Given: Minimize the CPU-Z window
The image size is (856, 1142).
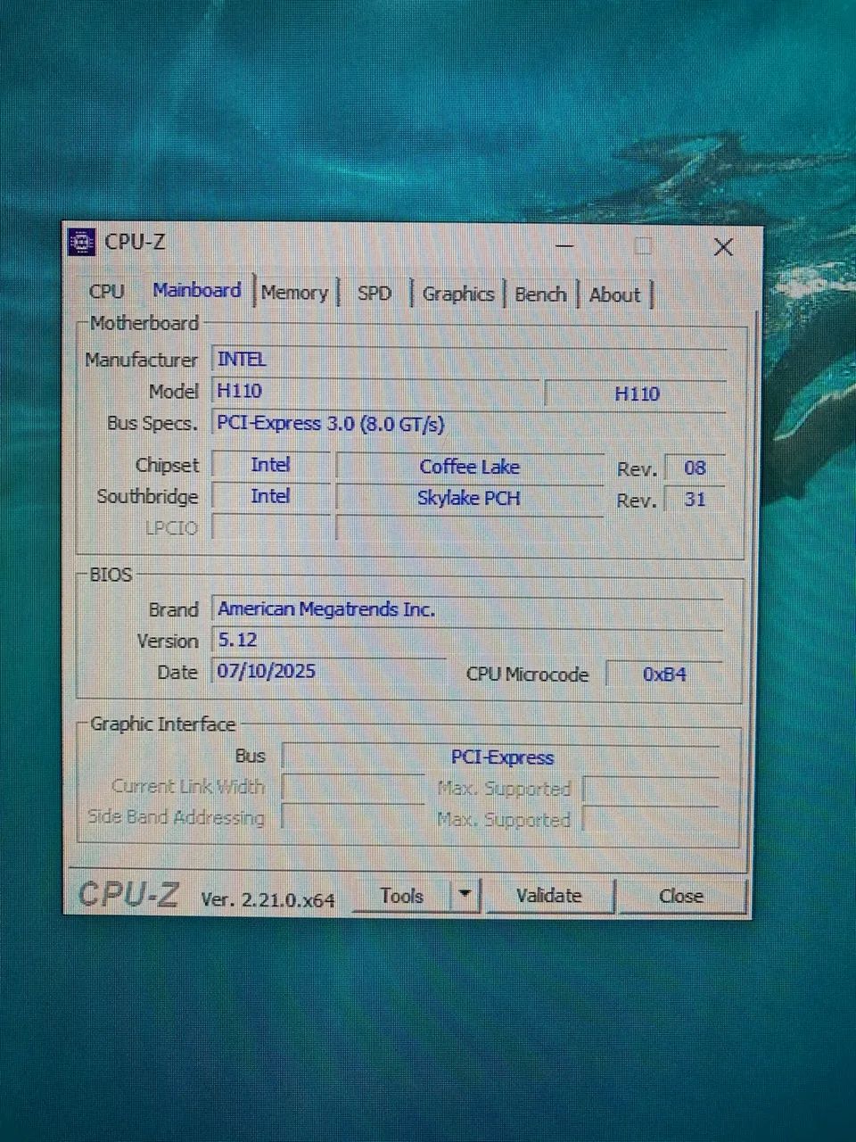Looking at the screenshot, I should point(564,245).
